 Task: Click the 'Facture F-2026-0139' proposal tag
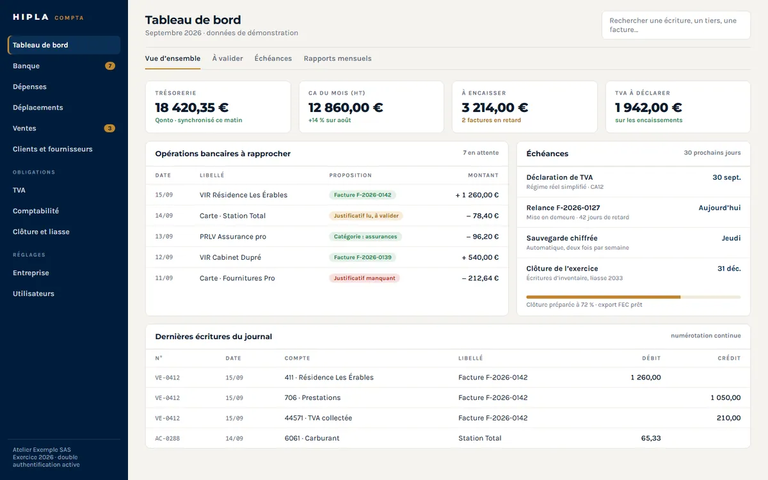tap(362, 257)
